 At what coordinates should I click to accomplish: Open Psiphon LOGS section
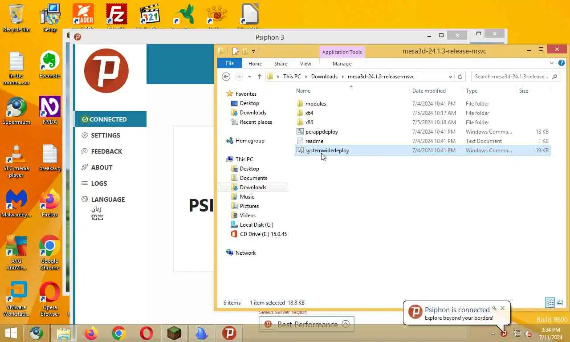tap(99, 183)
